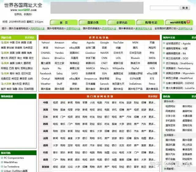Open the 加拿大奢侈品网 SSENSE link

pyautogui.click(x=180, y=83)
